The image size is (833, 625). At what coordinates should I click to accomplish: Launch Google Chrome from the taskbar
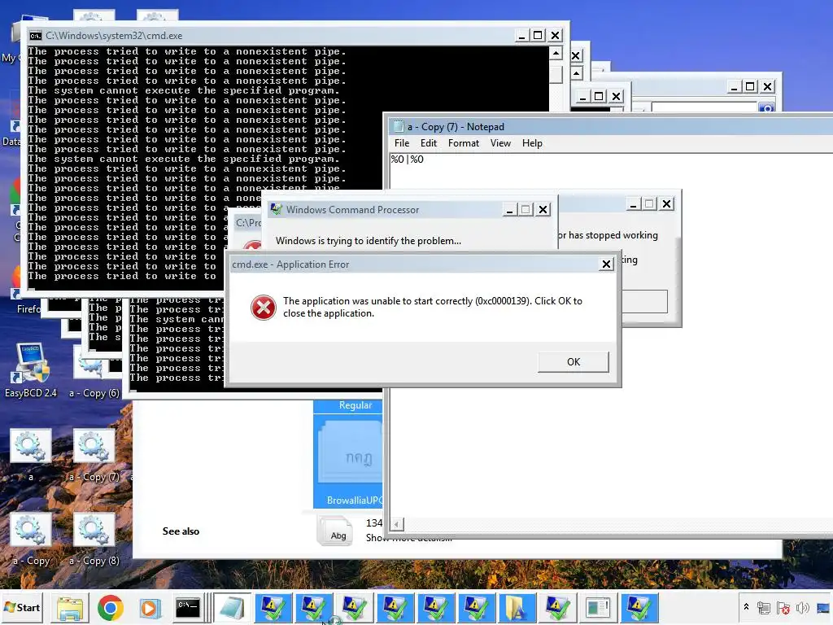point(111,608)
